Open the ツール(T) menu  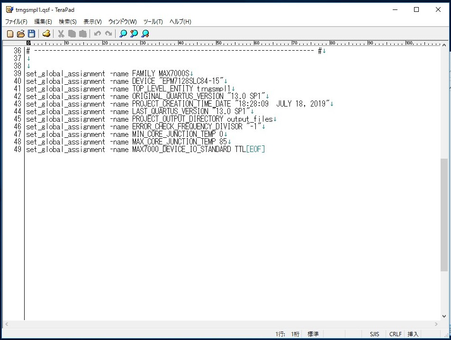[x=153, y=22]
